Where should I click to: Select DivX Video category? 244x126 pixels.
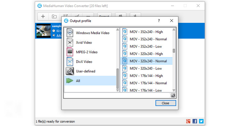tap(90, 62)
